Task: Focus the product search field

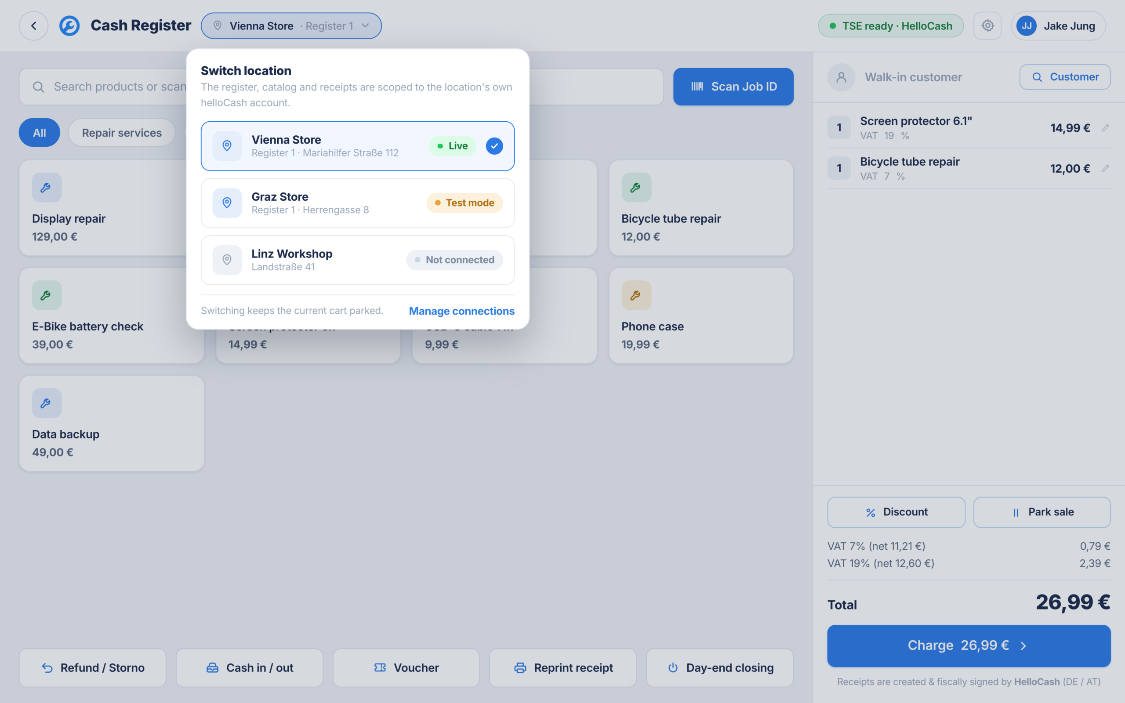Action: tap(341, 87)
